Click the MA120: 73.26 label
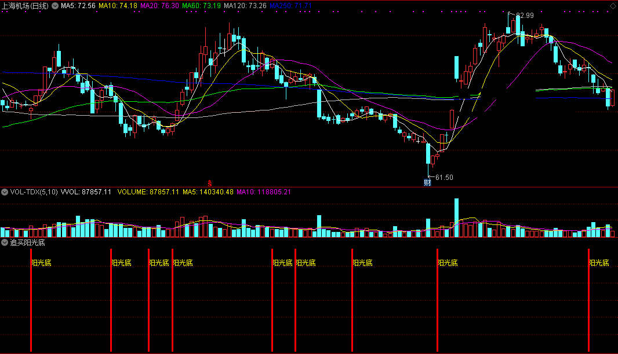 (245, 6)
